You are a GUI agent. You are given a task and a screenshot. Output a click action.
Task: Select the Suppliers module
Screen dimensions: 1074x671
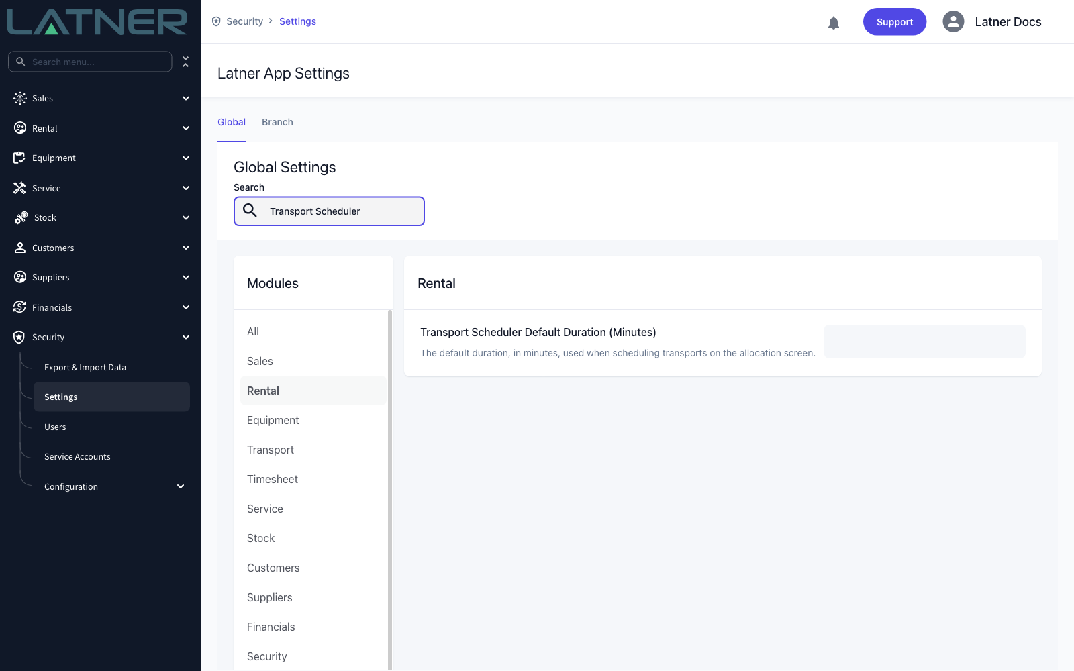pyautogui.click(x=313, y=597)
